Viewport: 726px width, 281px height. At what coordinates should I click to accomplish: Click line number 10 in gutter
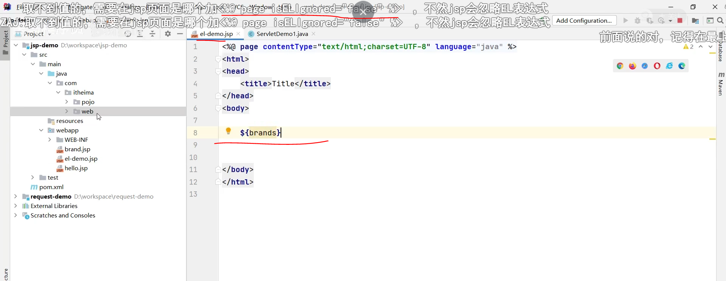(193, 157)
